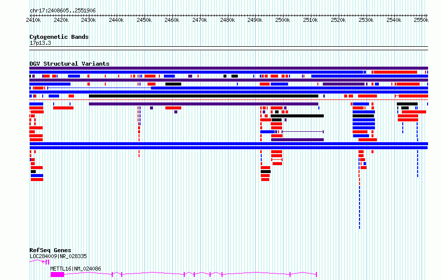Screen dimensions: 442x280
Task: Click the 2420k ruler position
Action: [61, 20]
